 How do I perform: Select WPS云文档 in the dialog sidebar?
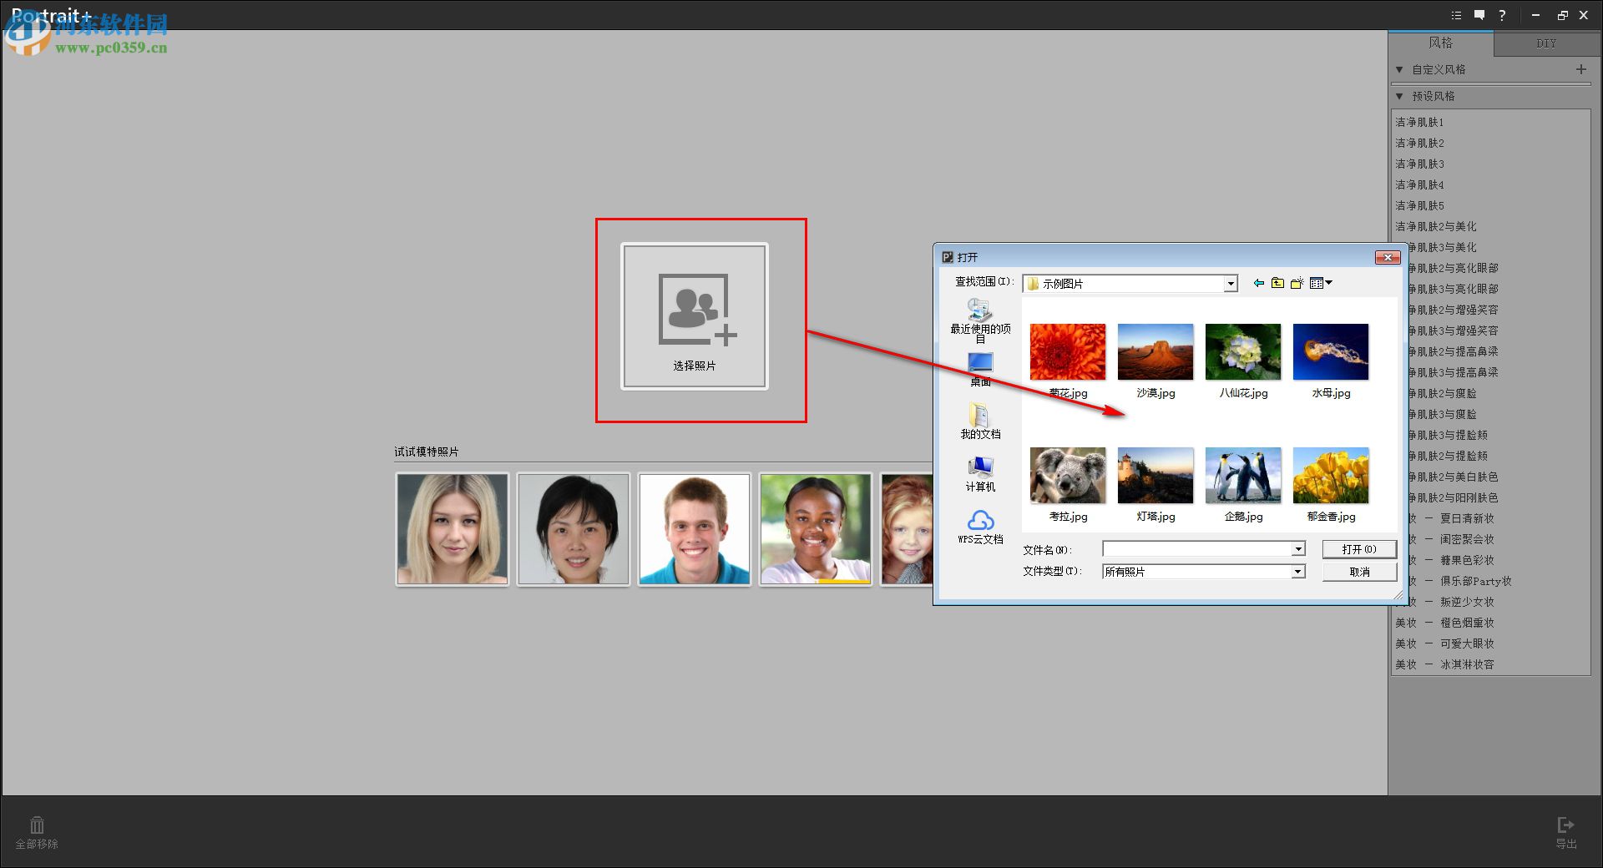(x=979, y=527)
